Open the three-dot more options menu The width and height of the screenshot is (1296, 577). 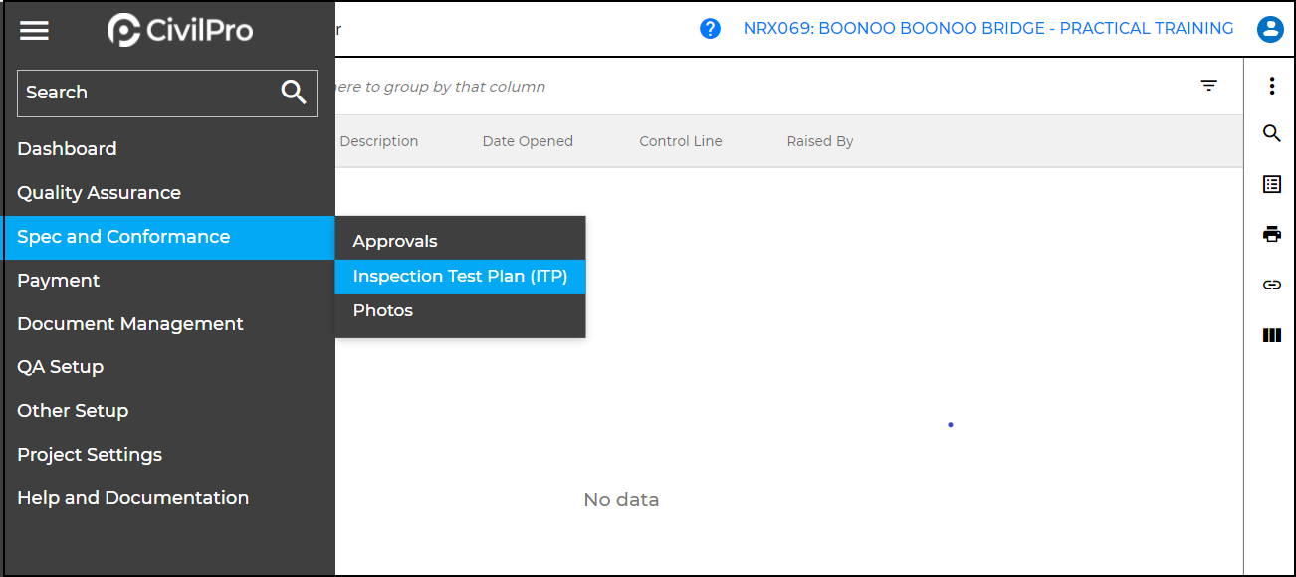[1271, 86]
